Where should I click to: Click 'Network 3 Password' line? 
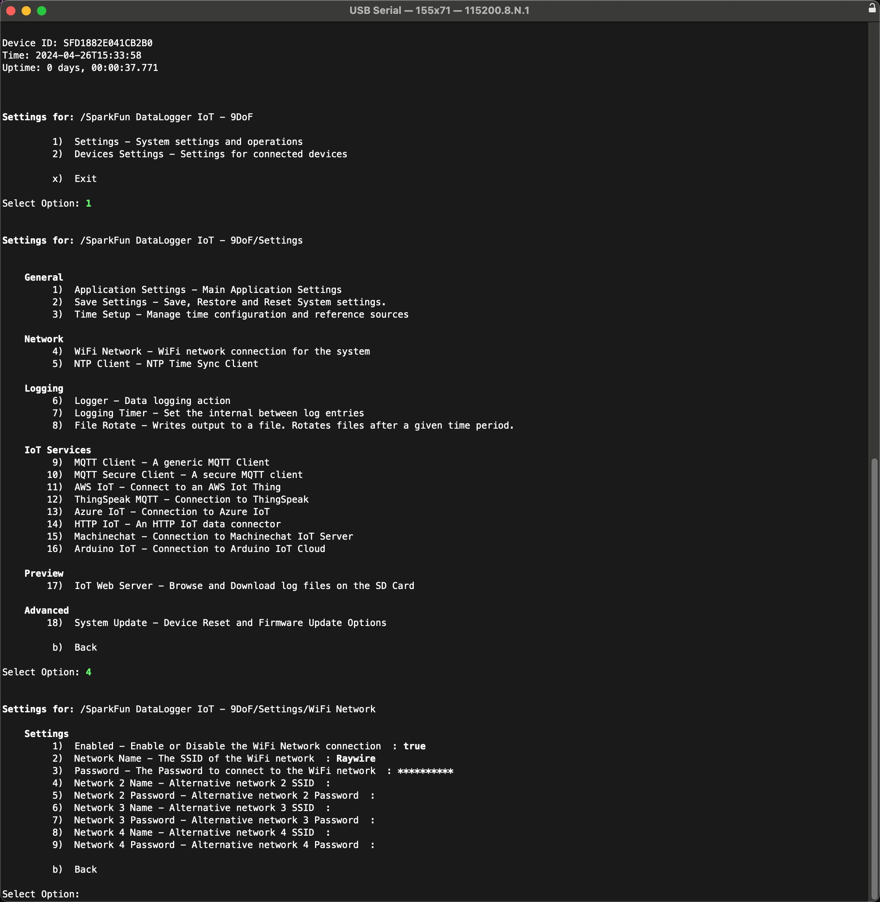click(214, 820)
